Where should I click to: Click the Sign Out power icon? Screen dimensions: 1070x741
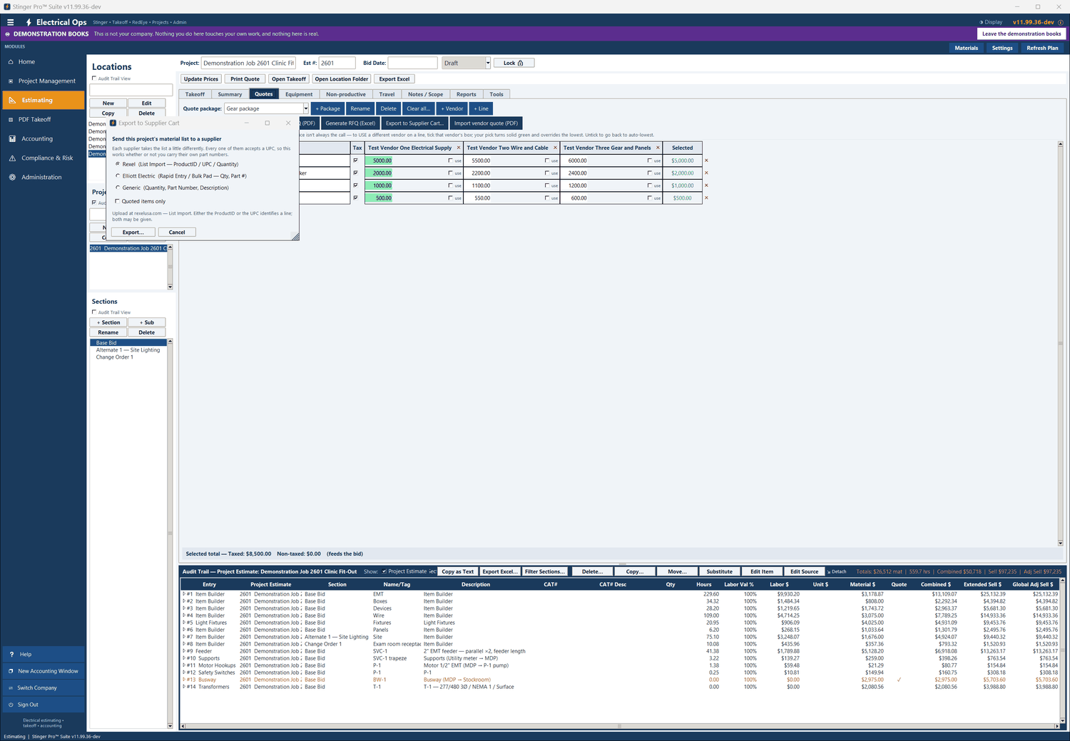[11, 705]
